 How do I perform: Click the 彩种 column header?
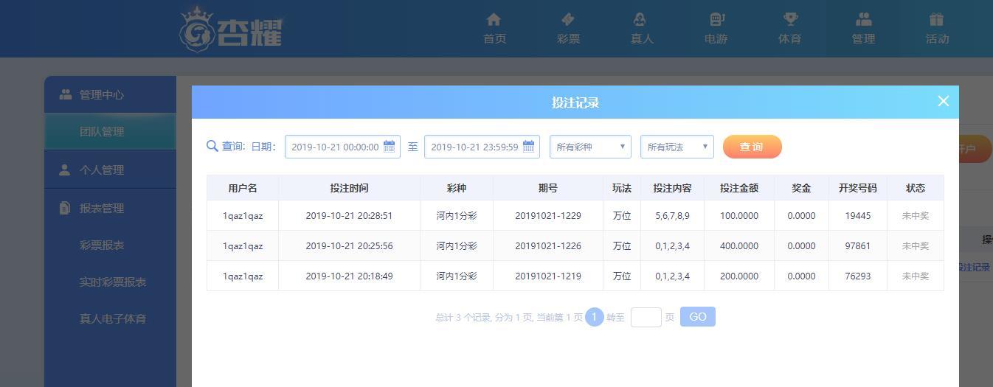457,188
